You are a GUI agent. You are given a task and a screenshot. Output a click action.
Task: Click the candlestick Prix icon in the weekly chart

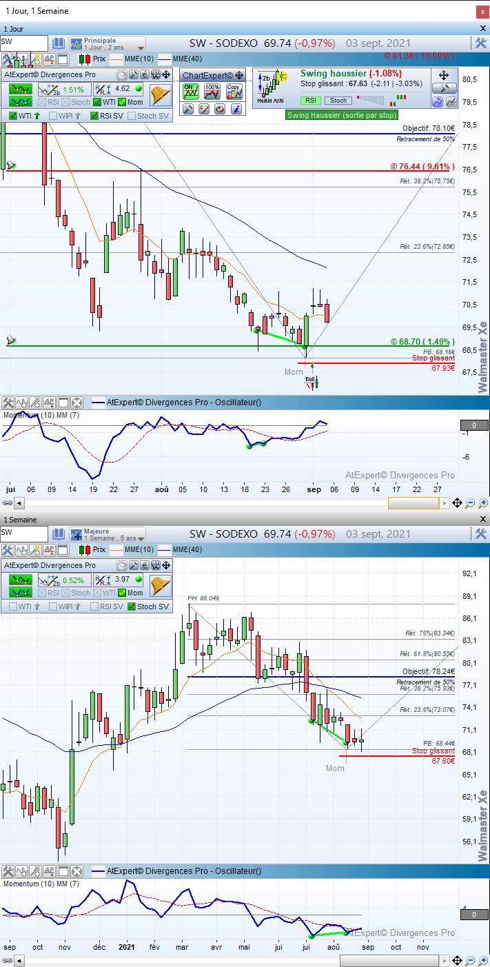pos(84,550)
